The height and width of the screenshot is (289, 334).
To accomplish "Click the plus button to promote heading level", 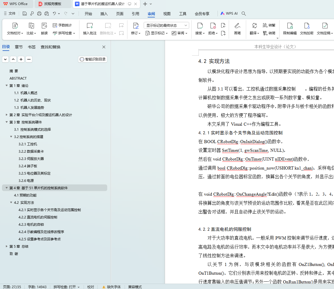I will (21, 59).
